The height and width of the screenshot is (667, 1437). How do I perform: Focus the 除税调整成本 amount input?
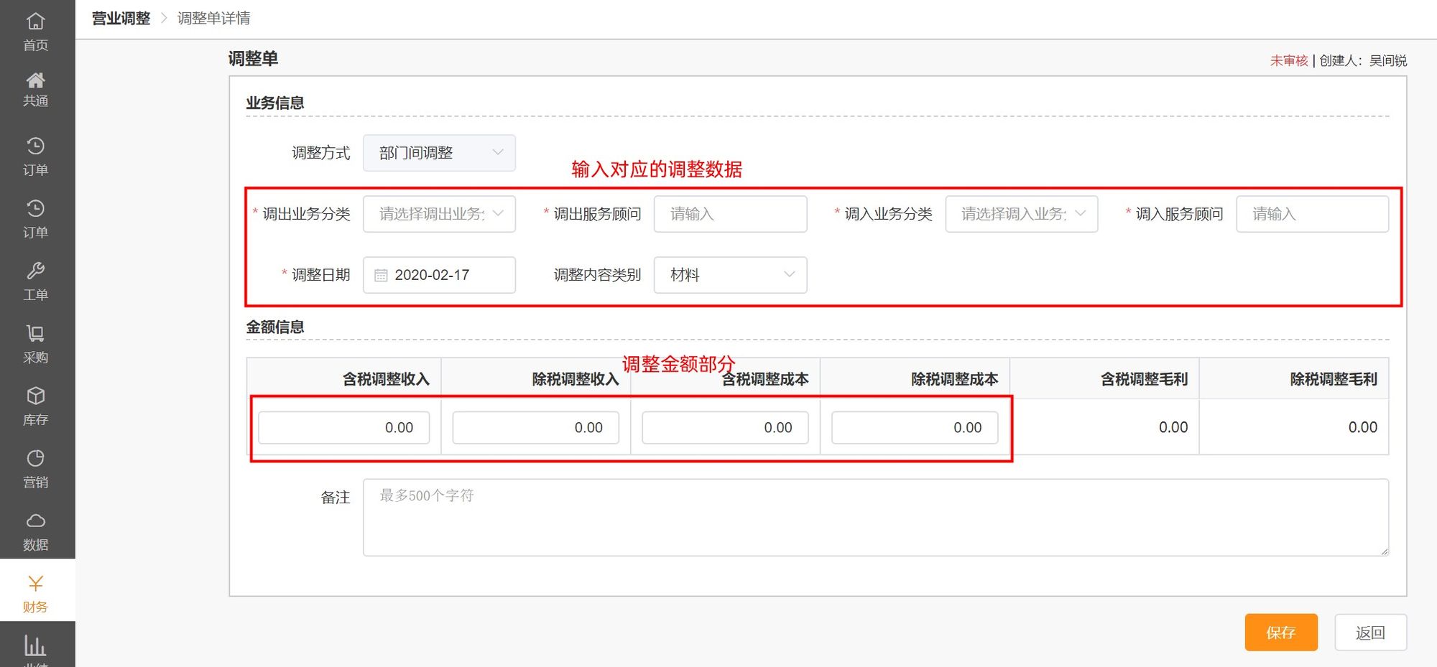915,427
